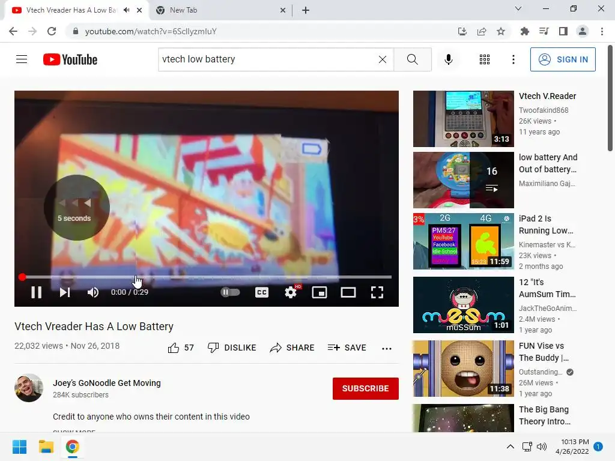Click the page vertical scrollbar

tap(610, 98)
